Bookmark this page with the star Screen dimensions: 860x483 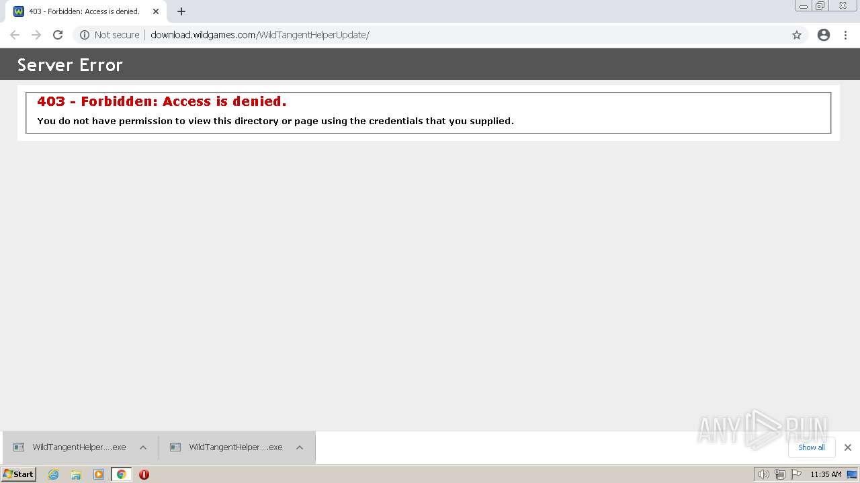[x=797, y=35]
